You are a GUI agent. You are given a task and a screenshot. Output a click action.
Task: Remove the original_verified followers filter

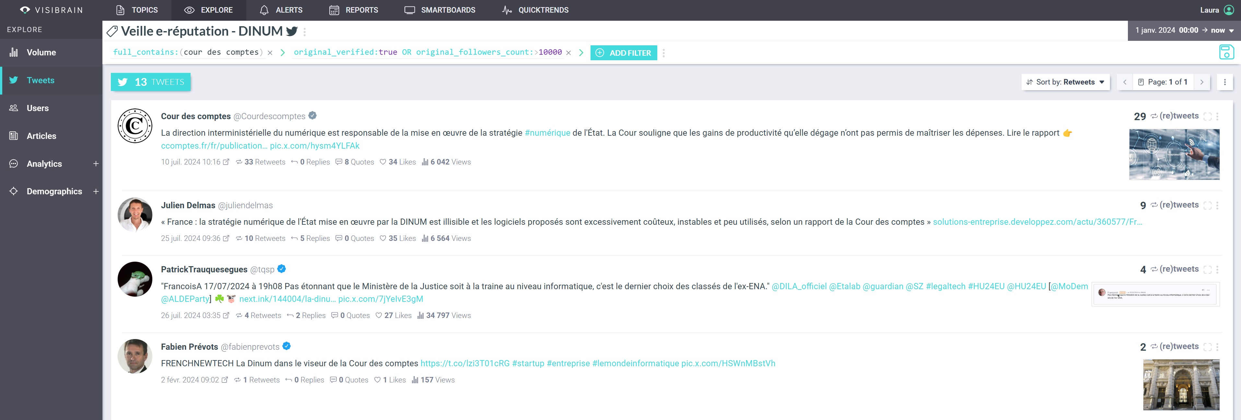click(568, 53)
